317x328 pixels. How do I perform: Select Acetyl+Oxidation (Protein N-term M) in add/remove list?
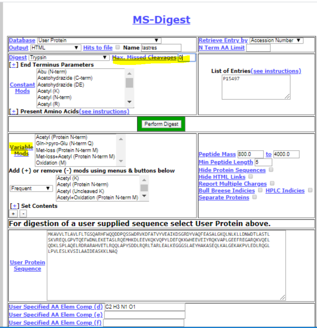click(x=98, y=197)
